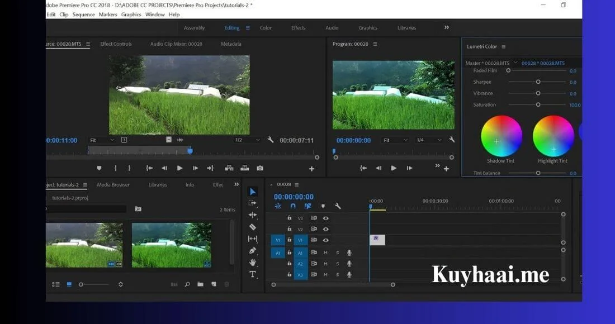Open the Sequence menu
Viewport: 615px width, 324px height.
tap(83, 15)
